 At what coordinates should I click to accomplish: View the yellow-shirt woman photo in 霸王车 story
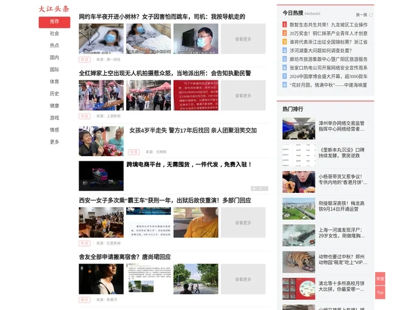196,222
